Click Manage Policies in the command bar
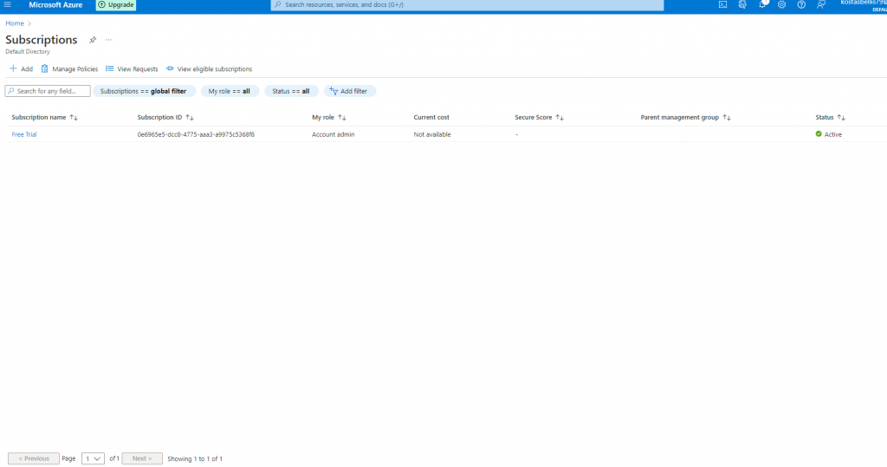Viewport: 887px width, 467px height. 69,68
